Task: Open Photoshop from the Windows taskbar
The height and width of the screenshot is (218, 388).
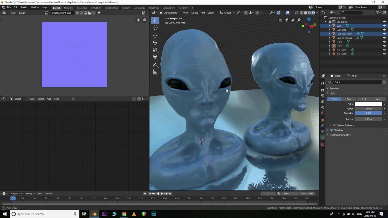Action: click(154, 214)
